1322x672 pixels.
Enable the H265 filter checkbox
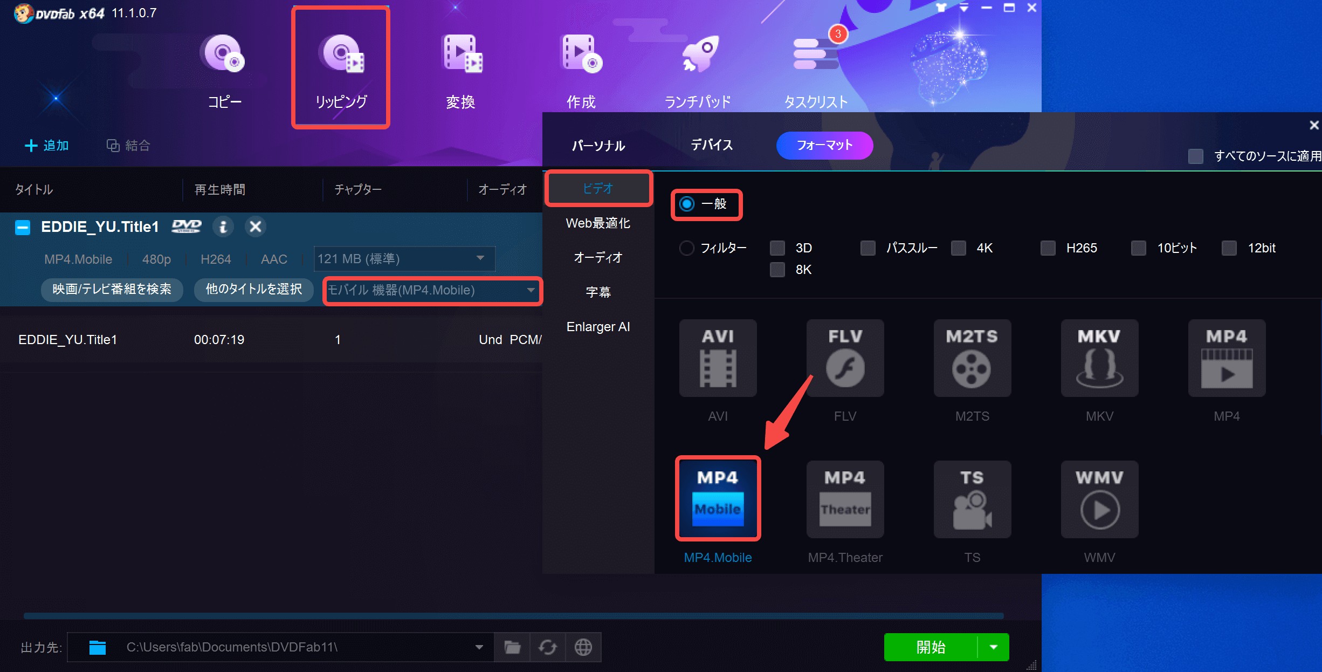(x=1048, y=248)
